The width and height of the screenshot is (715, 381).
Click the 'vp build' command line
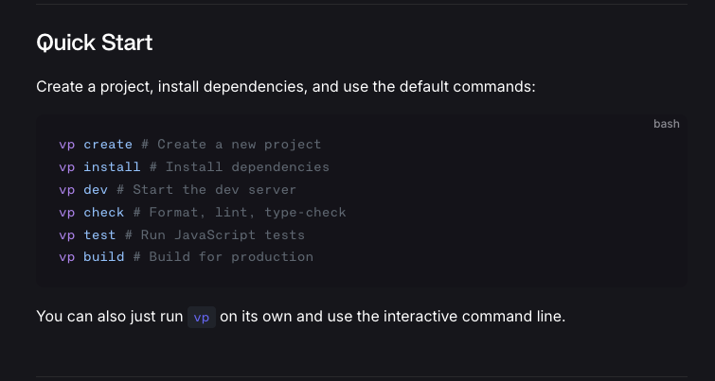pos(186,257)
